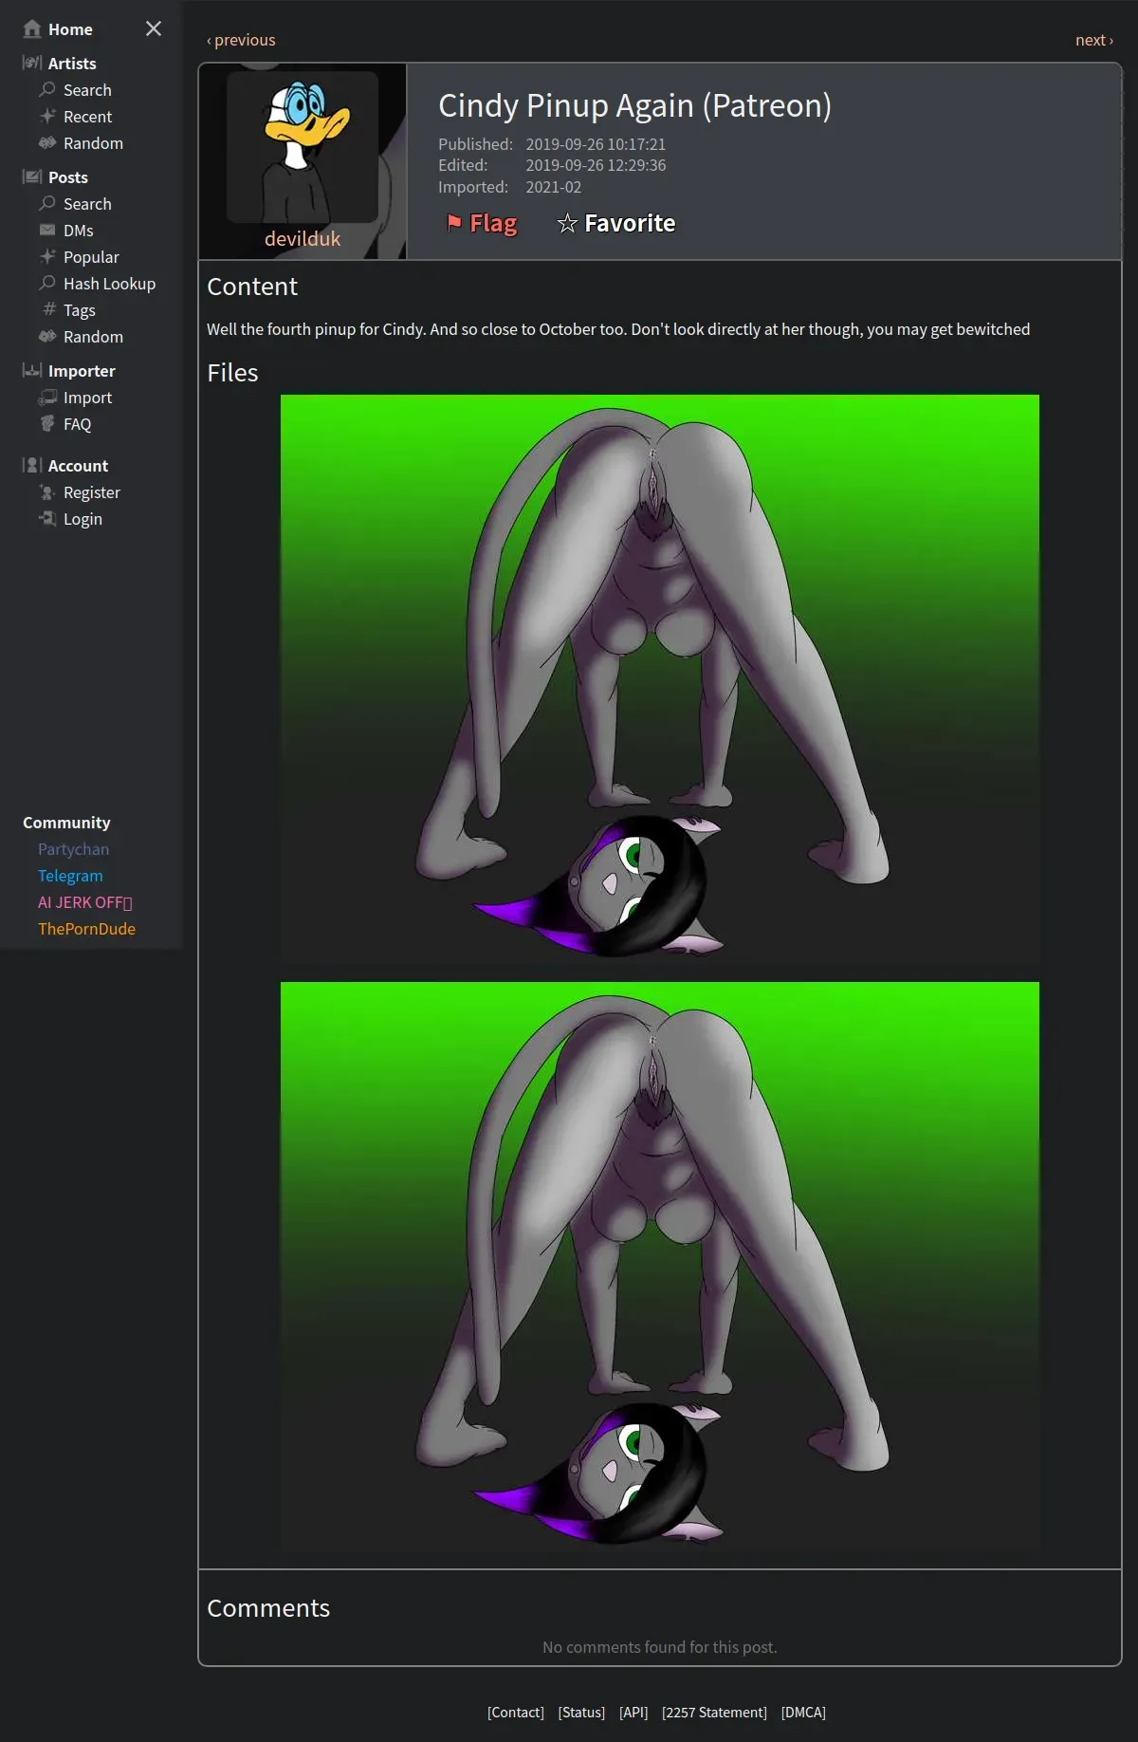
Task: Open the Register page
Action: click(x=91, y=492)
